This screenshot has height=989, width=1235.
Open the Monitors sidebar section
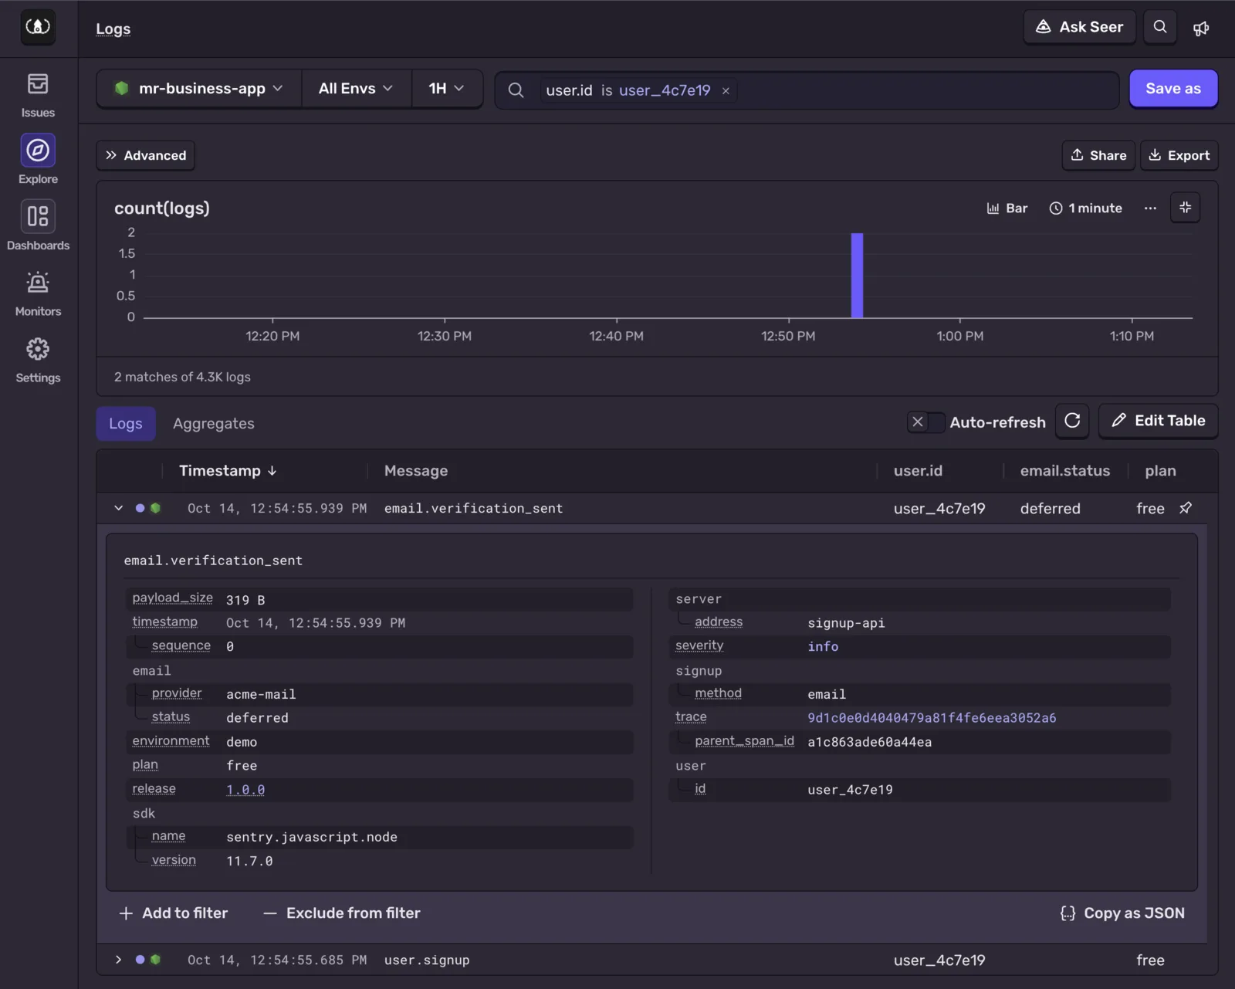(38, 293)
